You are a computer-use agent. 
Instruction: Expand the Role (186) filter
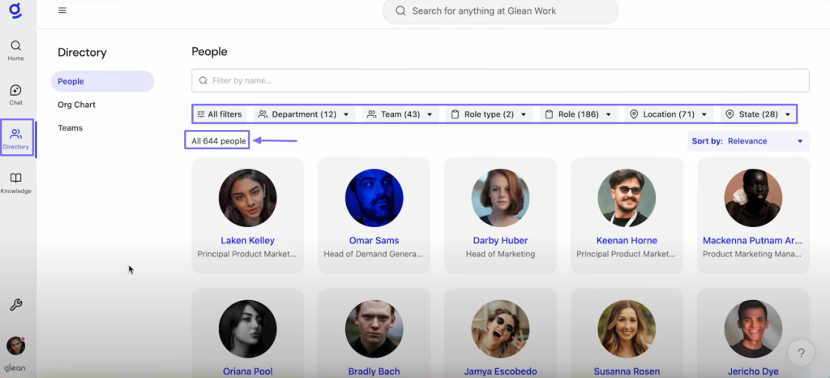[578, 114]
